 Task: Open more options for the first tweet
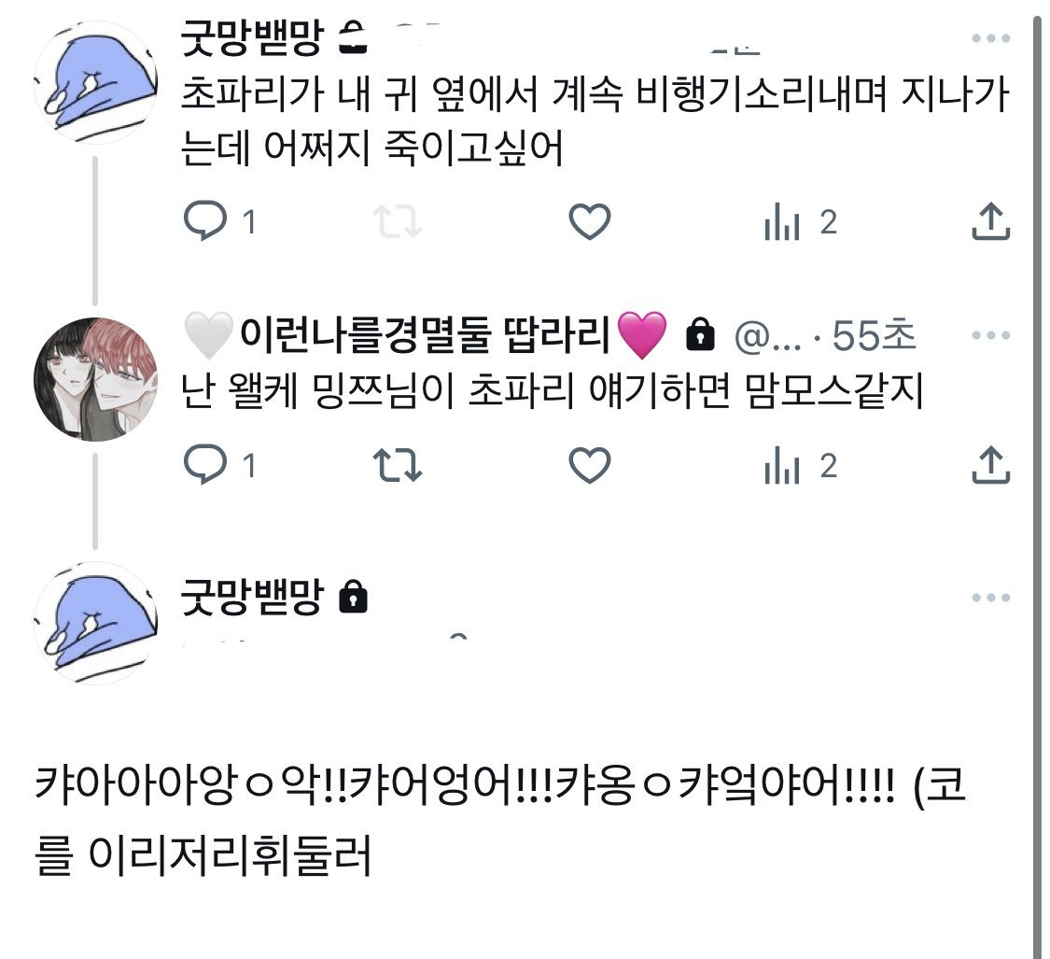[990, 38]
